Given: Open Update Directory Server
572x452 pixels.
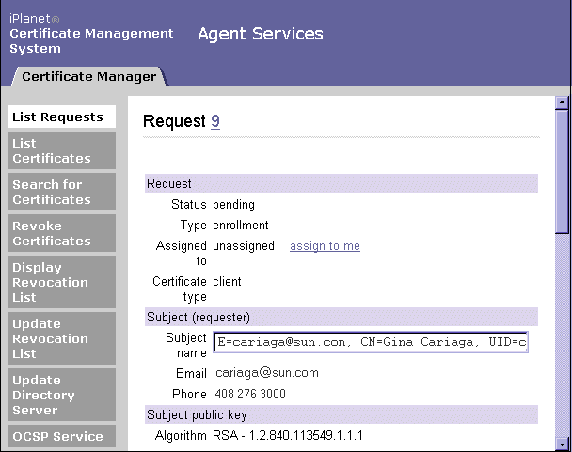Looking at the screenshot, I should coord(62,395).
